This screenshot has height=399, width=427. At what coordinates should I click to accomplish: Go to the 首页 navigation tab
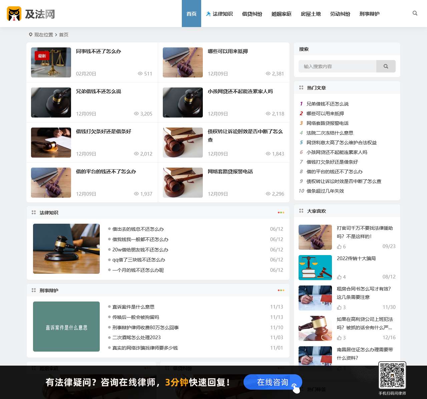point(191,14)
